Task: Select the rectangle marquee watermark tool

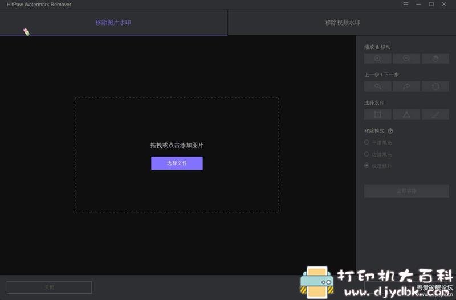Action: (377, 114)
